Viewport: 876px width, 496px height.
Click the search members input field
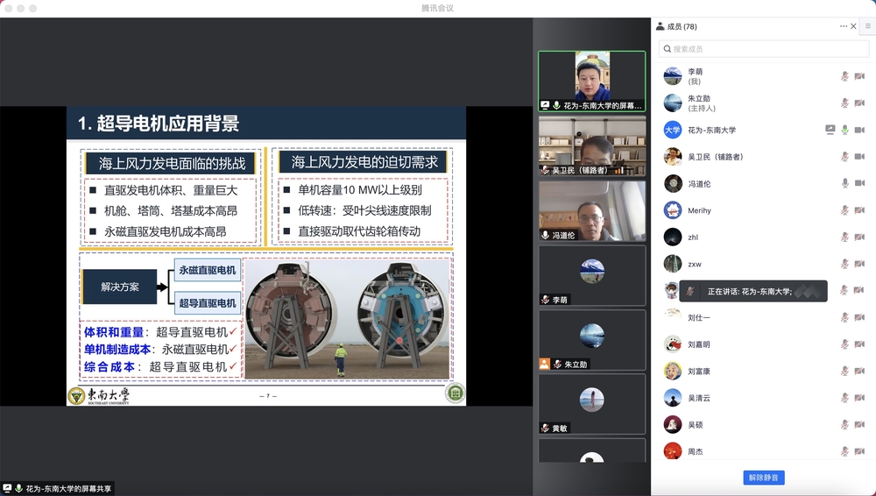(762, 49)
